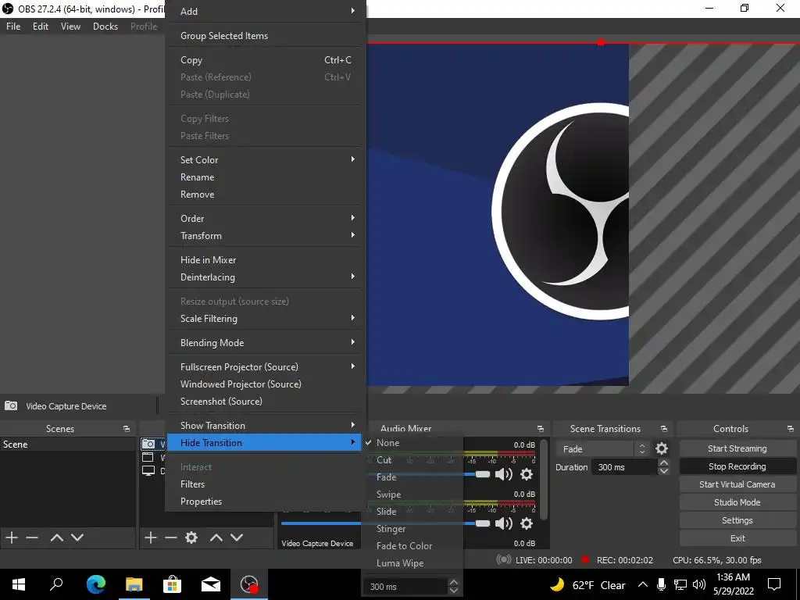
Task: Add a new source with plus icon
Action: coord(151,537)
